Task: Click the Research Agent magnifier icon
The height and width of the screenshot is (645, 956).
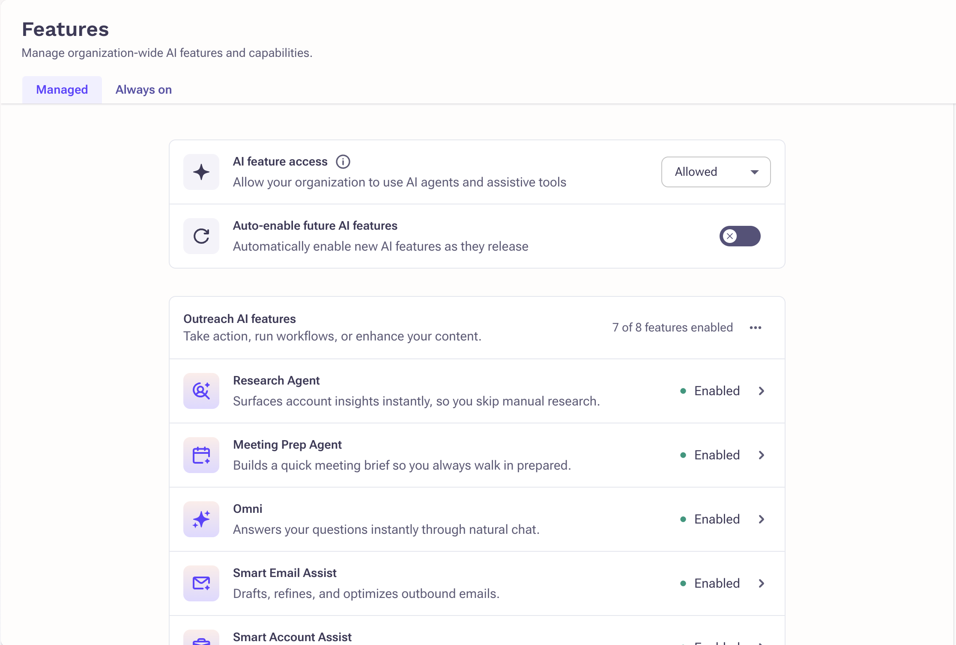Action: click(x=201, y=391)
